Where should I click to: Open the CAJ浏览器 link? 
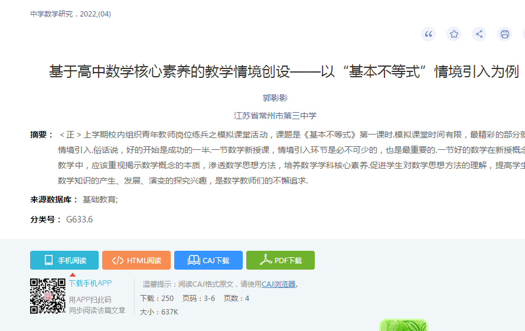(278, 284)
